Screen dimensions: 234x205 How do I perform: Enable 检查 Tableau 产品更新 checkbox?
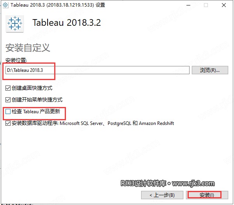pos(8,111)
